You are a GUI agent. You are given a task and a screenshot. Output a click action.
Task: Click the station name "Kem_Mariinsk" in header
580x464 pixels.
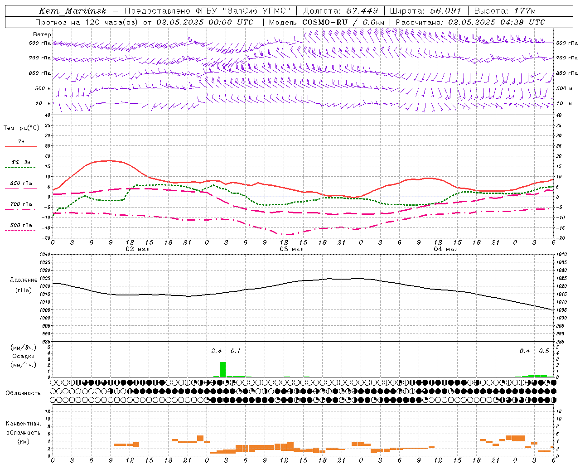(72, 11)
